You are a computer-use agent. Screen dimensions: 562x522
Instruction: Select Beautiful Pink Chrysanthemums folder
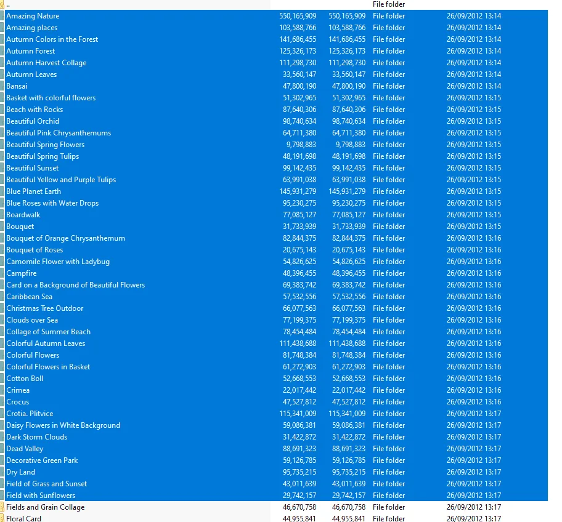(x=59, y=133)
